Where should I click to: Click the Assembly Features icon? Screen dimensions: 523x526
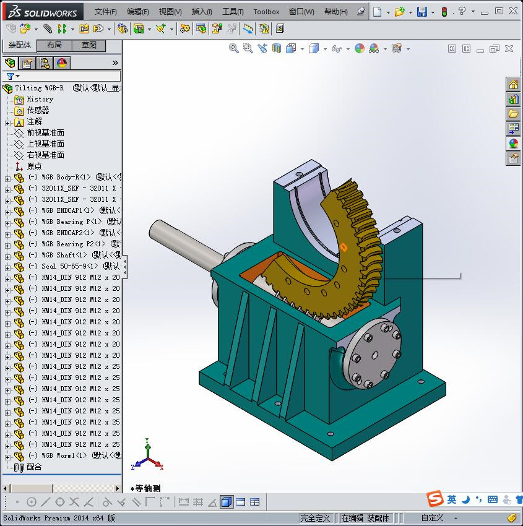139,29
